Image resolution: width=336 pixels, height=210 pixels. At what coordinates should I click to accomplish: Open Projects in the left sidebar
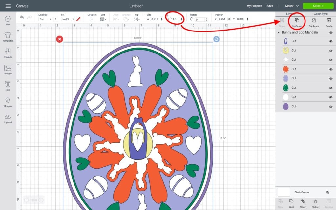(x=8, y=53)
